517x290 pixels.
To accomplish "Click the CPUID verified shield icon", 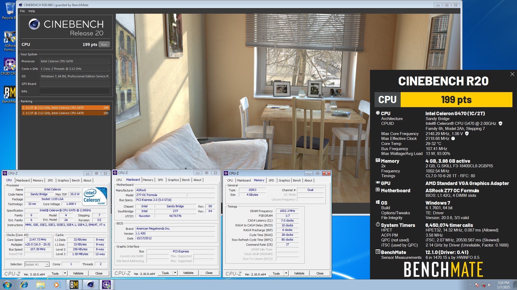I will point(500,124).
